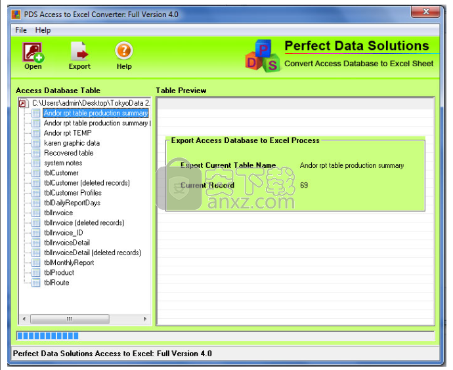Viewport: 453px width, 370px height.
Task: Select tblInvoiceDetail (deleted records) table
Action: pos(93,253)
